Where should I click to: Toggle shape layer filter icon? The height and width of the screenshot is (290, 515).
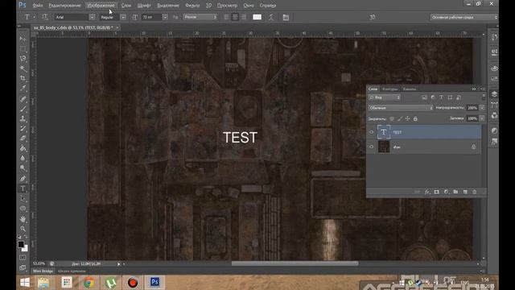[450, 97]
